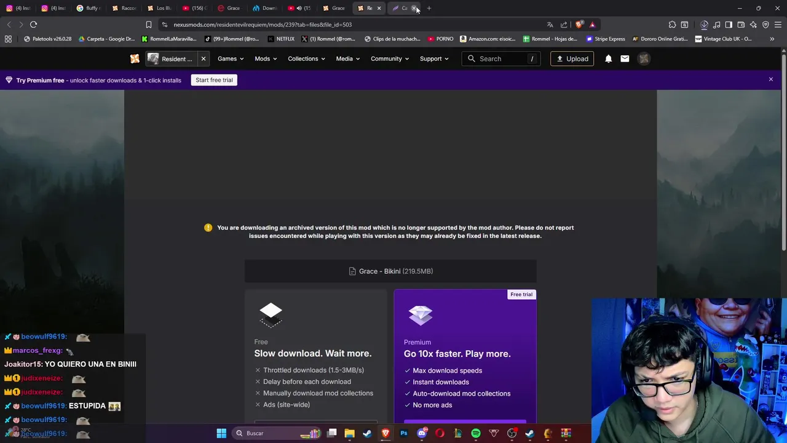This screenshot has height=443, width=787.
Task: Open the translate page icon in address bar
Action: (550, 25)
